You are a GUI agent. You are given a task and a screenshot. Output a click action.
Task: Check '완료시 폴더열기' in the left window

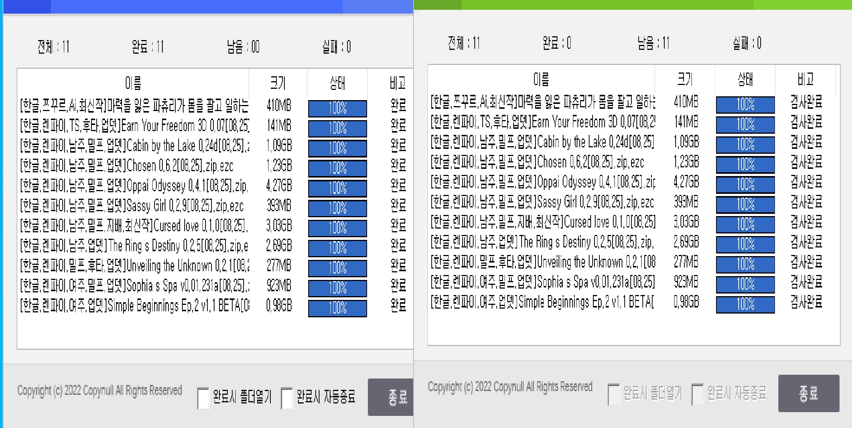coord(203,398)
